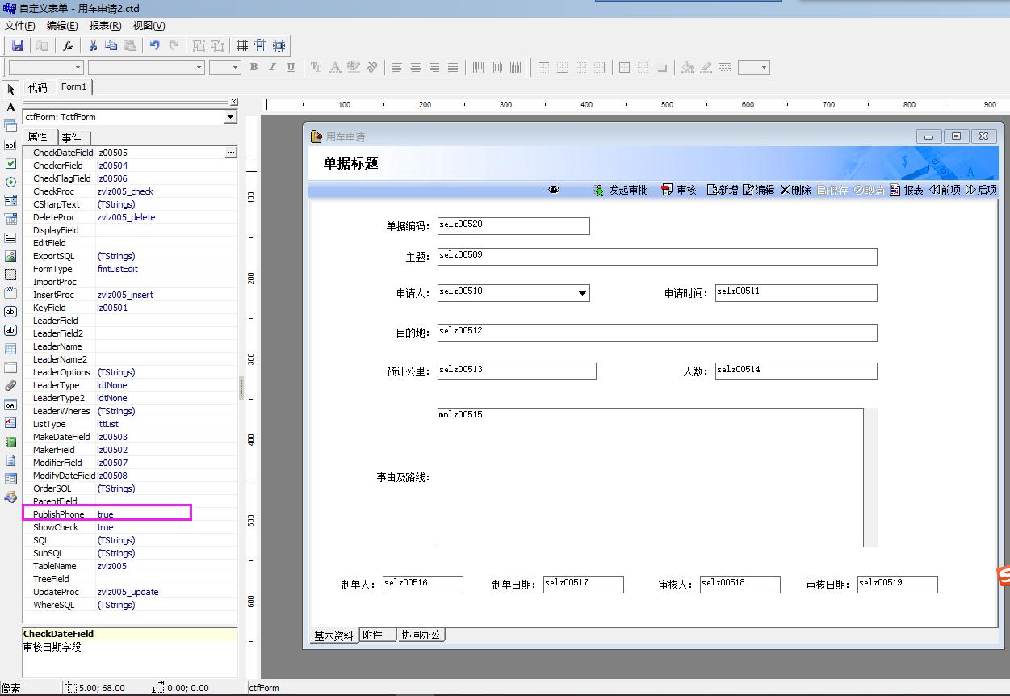Toggle the eye icon in form toolbar
This screenshot has height=696, width=1010.
click(554, 190)
